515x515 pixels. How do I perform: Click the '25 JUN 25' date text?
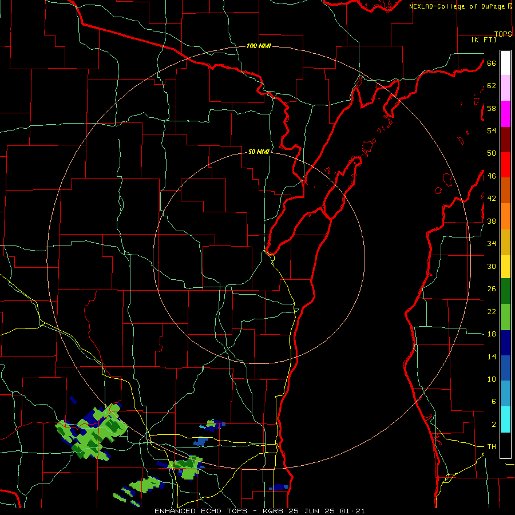312,511
